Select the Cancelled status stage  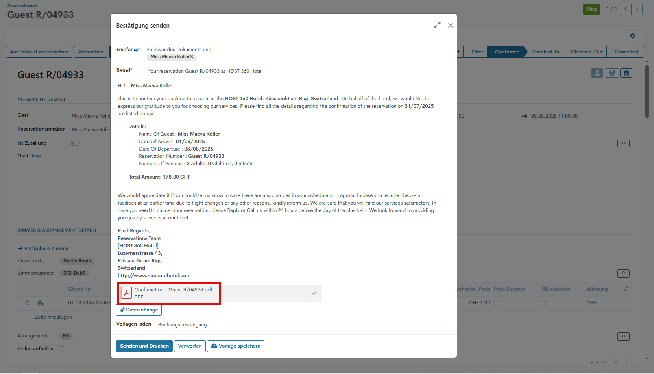(x=626, y=52)
